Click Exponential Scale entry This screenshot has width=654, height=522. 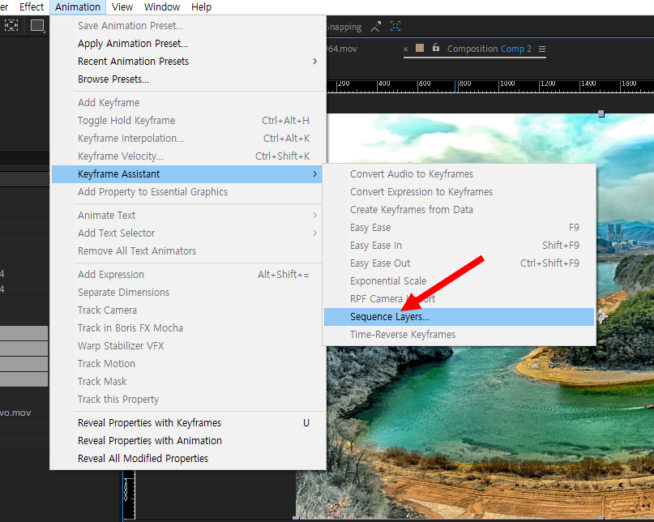pos(460,281)
